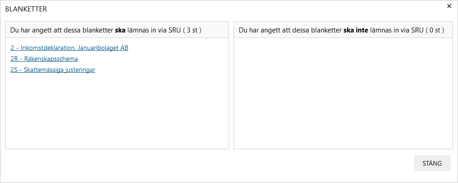Image resolution: width=458 pixels, height=183 pixels.
Task: Click the bold word 'ska' in left header
Action: point(120,30)
